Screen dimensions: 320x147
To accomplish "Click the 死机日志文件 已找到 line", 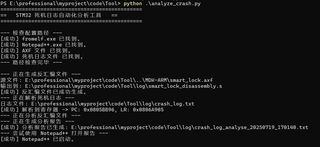I will point(42,57).
